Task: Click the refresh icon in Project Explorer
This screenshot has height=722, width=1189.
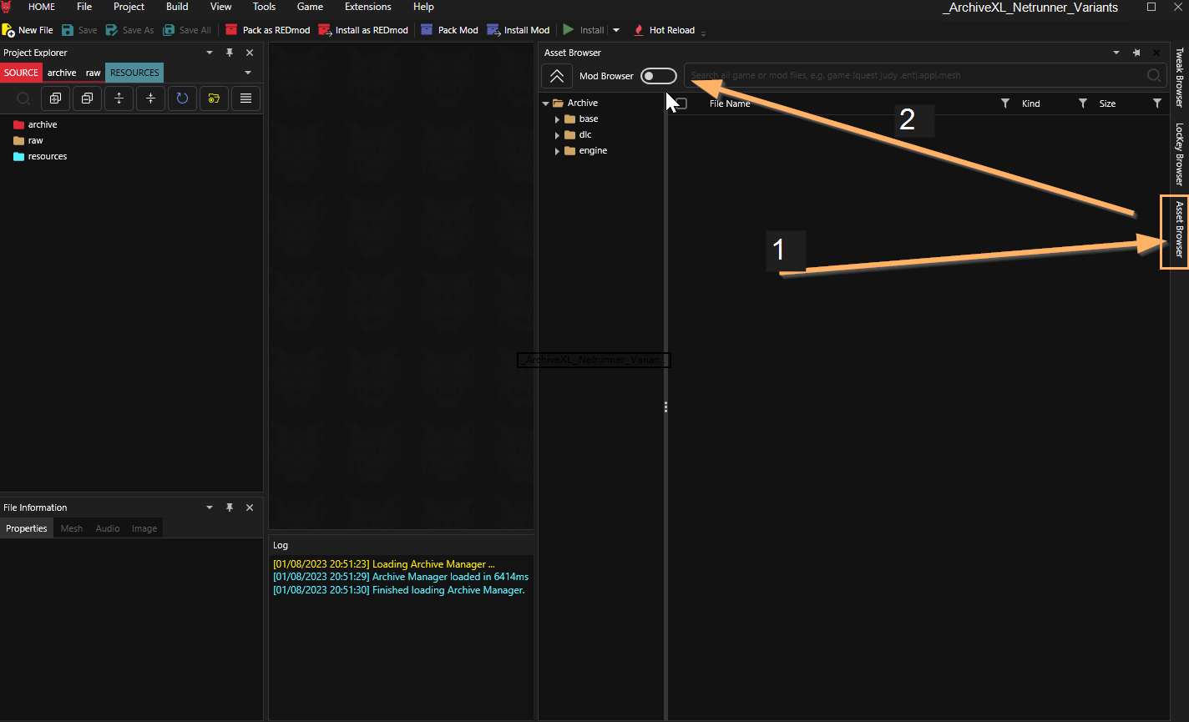Action: pyautogui.click(x=182, y=98)
